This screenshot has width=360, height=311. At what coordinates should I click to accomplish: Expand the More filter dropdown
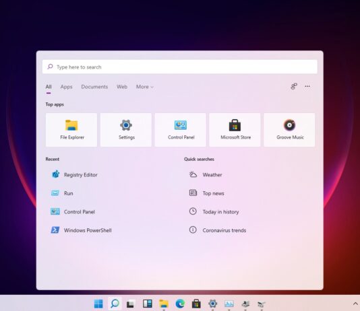[145, 87]
